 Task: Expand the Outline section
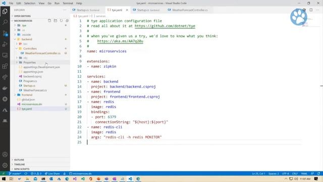(x=19, y=160)
